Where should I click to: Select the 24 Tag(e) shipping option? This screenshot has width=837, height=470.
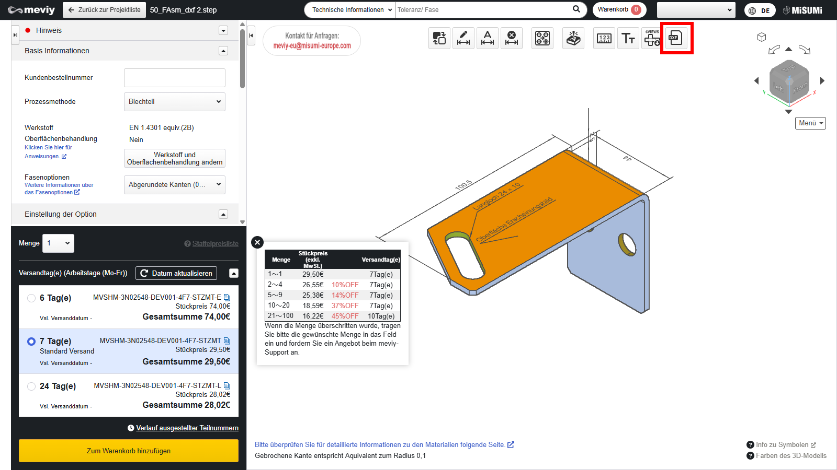click(x=31, y=386)
